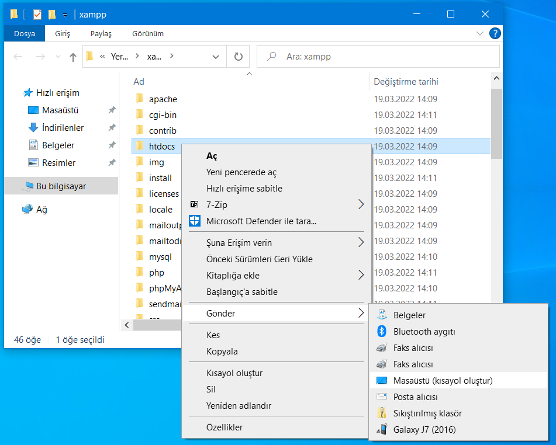Click the xa... breadcrumb segment
Screen dimensions: 556x445
154,57
